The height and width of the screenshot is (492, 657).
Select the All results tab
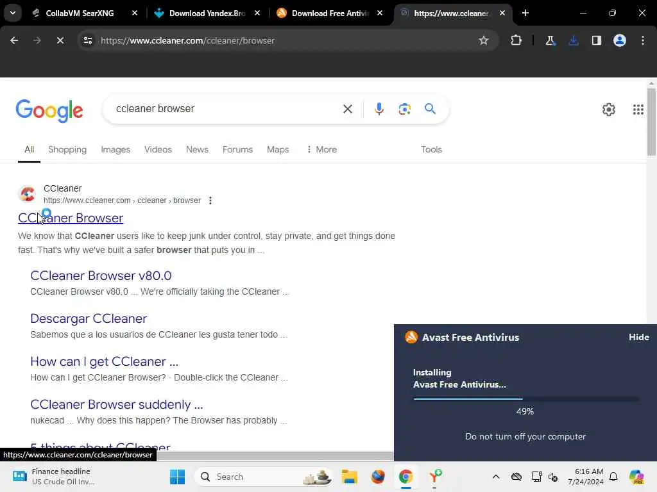[29, 149]
